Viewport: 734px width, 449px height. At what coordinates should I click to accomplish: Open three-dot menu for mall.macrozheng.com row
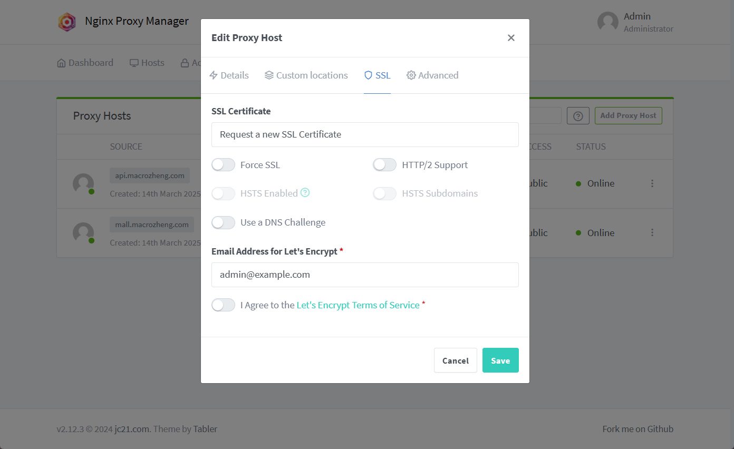click(x=652, y=232)
